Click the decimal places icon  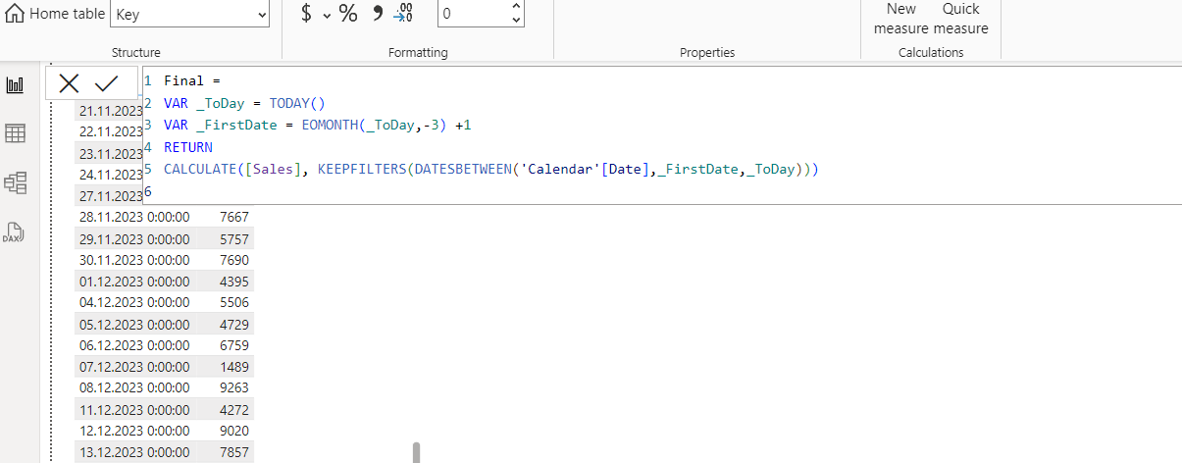tap(403, 14)
